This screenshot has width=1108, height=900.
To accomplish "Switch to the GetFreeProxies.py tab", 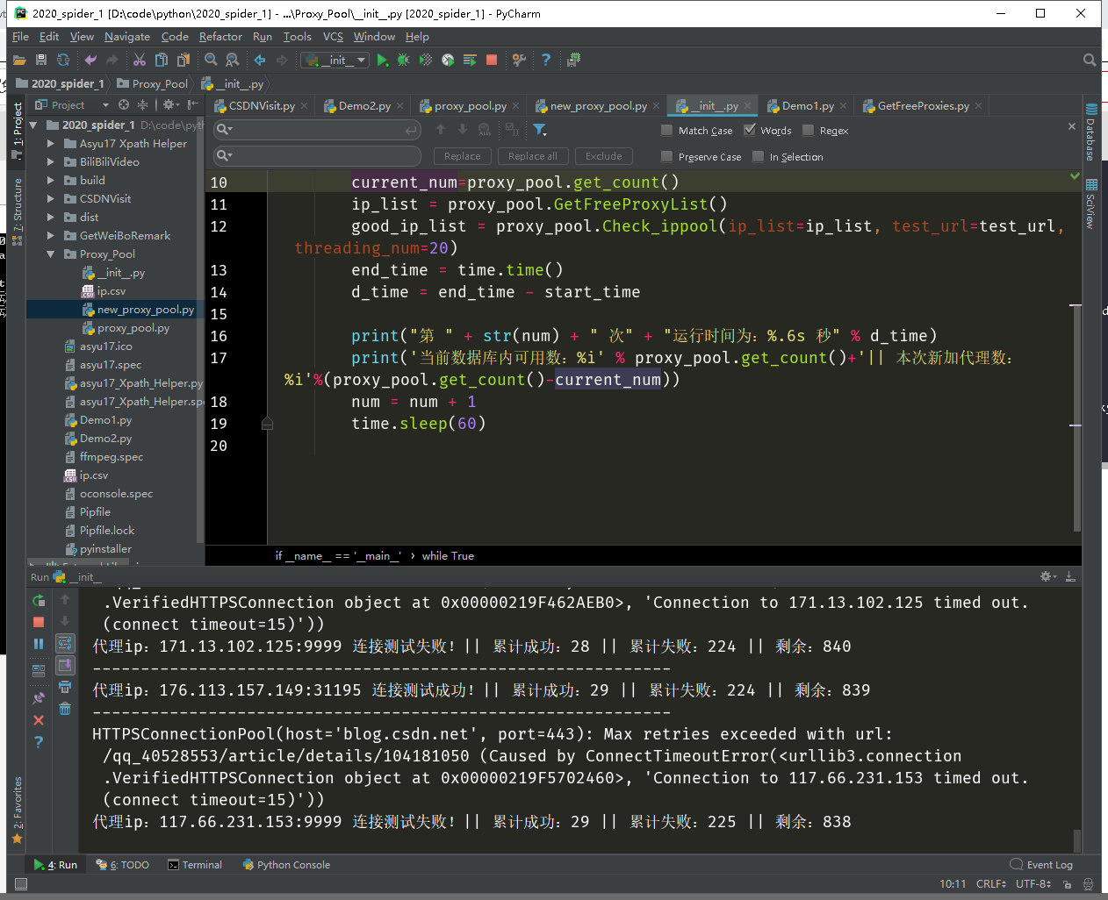I will click(923, 106).
